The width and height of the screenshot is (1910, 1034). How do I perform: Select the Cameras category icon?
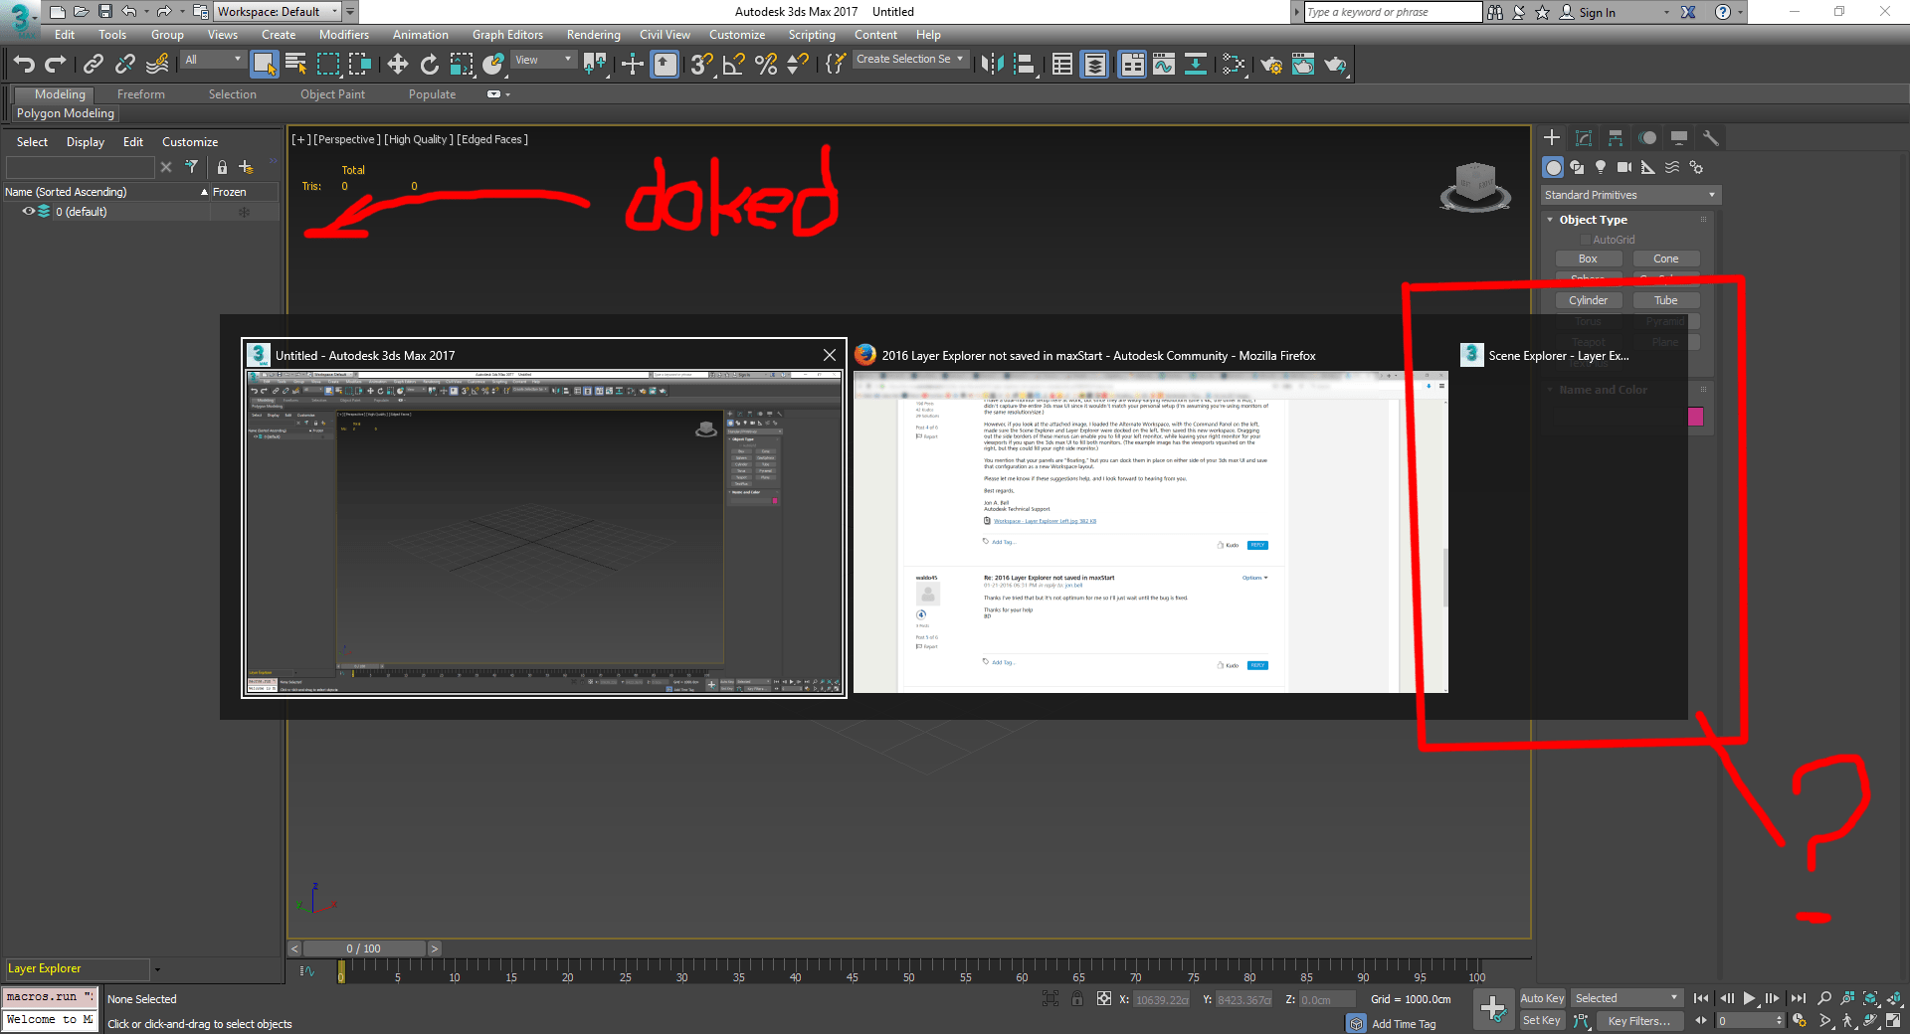coord(1624,167)
